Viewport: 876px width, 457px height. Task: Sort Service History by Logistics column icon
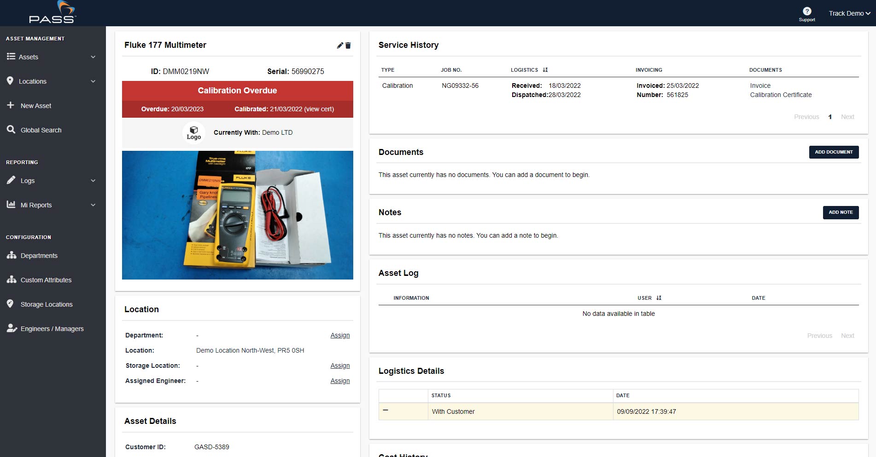545,70
